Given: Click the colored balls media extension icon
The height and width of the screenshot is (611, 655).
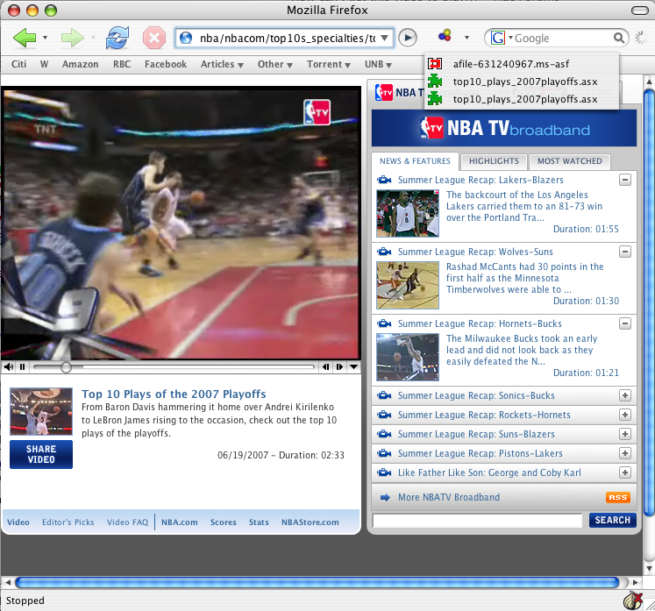Looking at the screenshot, I should click(x=445, y=35).
